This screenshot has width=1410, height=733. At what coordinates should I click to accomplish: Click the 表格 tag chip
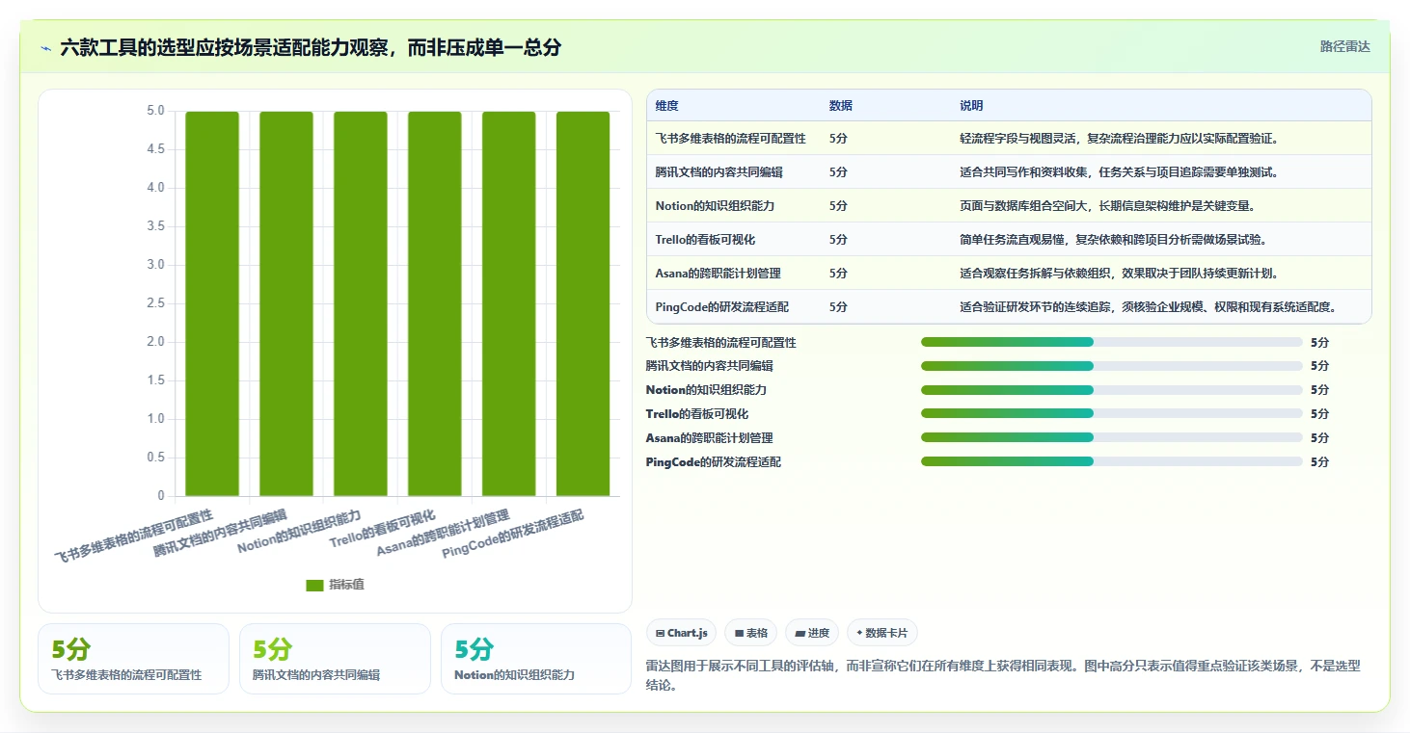750,633
